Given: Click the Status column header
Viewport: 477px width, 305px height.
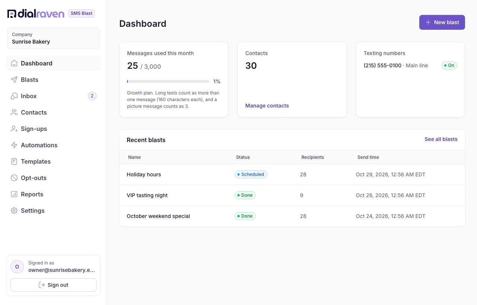Looking at the screenshot, I should [243, 157].
